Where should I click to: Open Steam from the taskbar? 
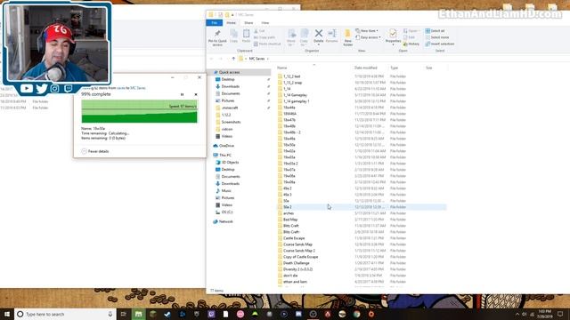[167, 314]
